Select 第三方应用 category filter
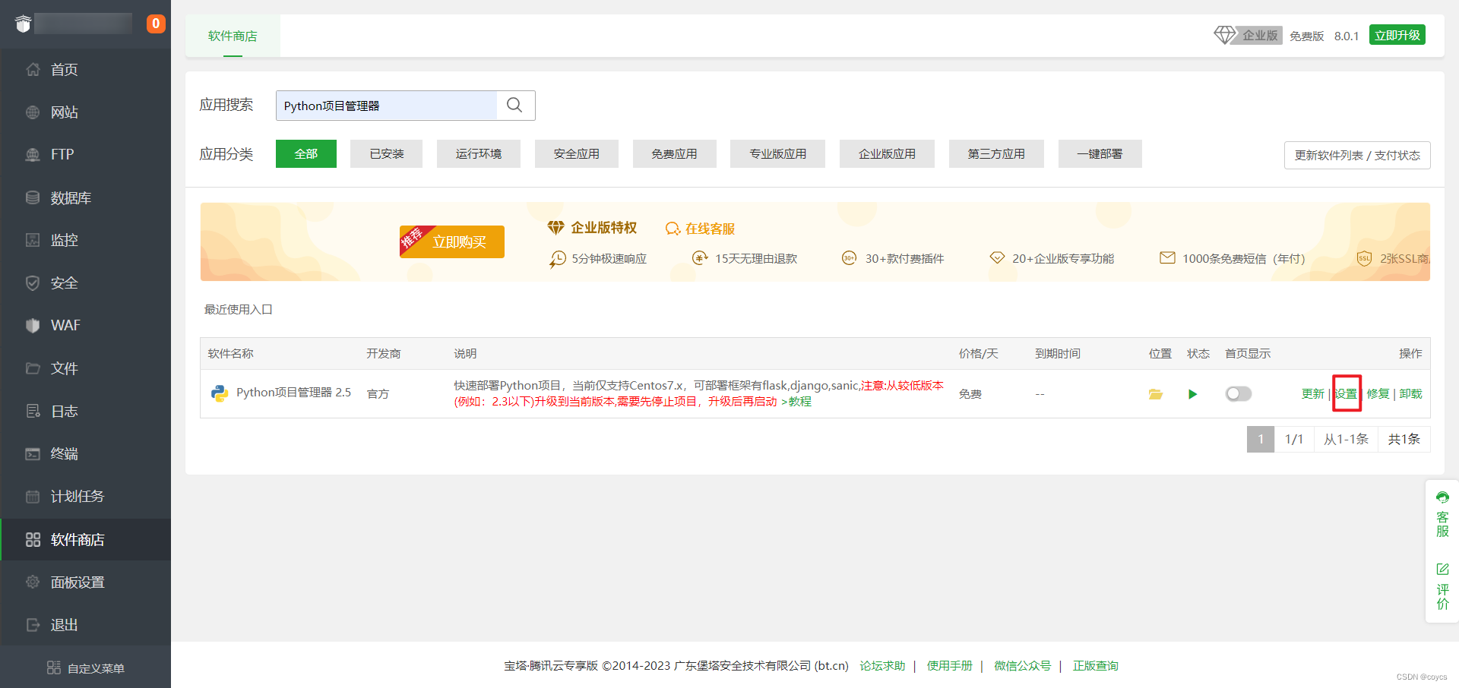Image resolution: width=1459 pixels, height=688 pixels. (x=996, y=153)
